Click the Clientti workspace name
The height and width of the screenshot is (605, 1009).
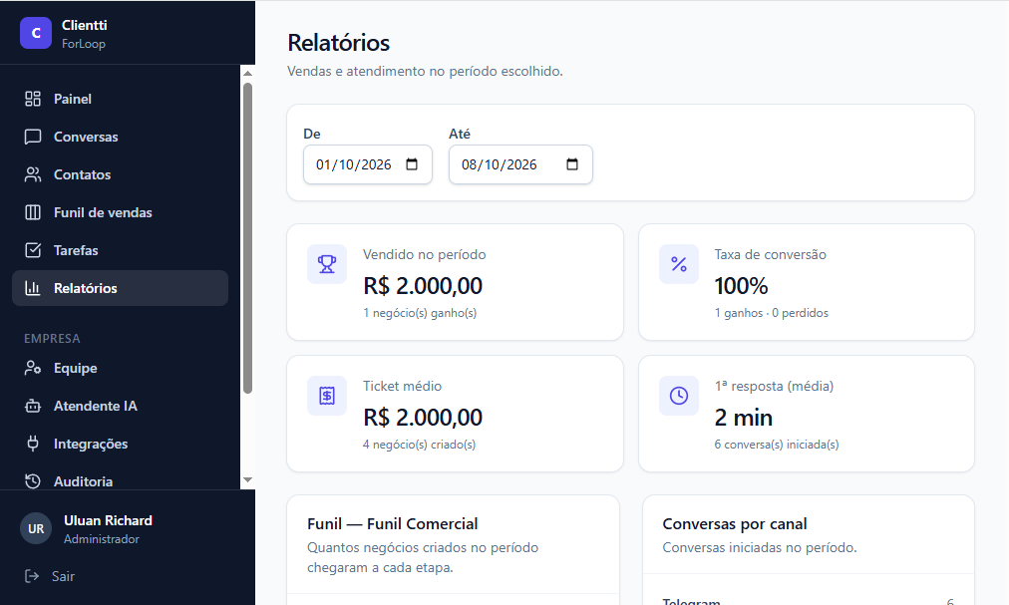[85, 25]
